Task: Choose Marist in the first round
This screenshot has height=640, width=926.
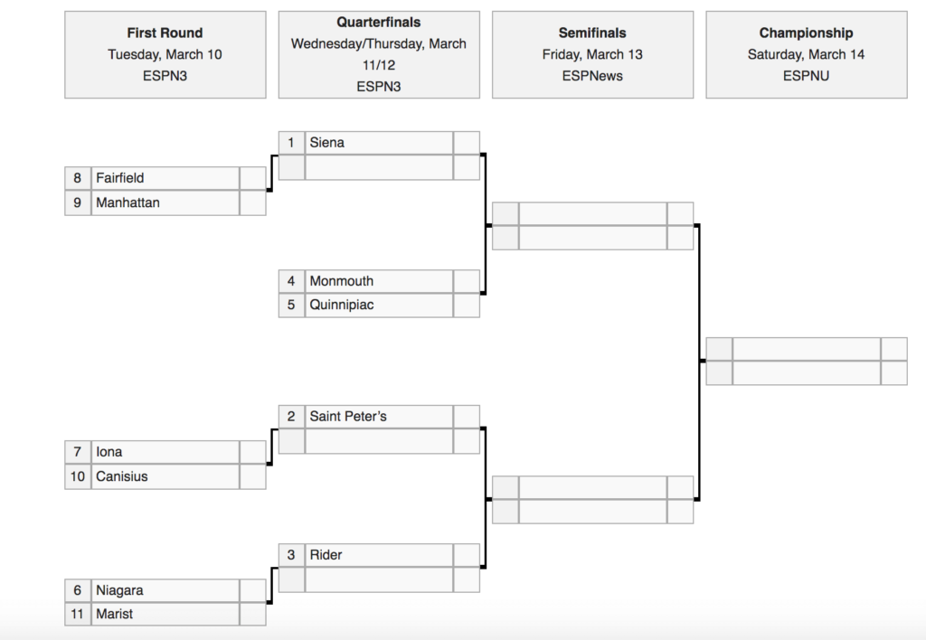Action: (x=165, y=614)
